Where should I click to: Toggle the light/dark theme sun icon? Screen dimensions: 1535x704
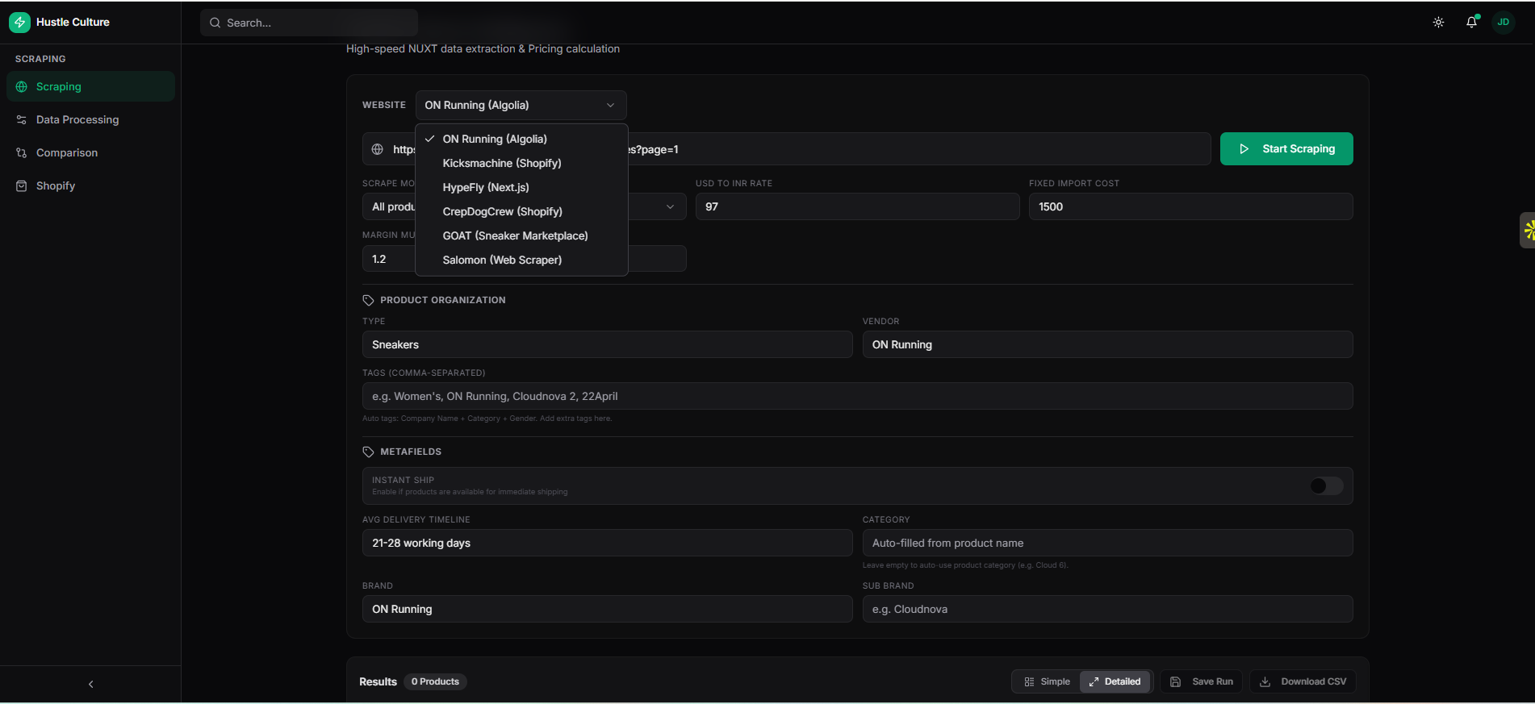(x=1438, y=23)
